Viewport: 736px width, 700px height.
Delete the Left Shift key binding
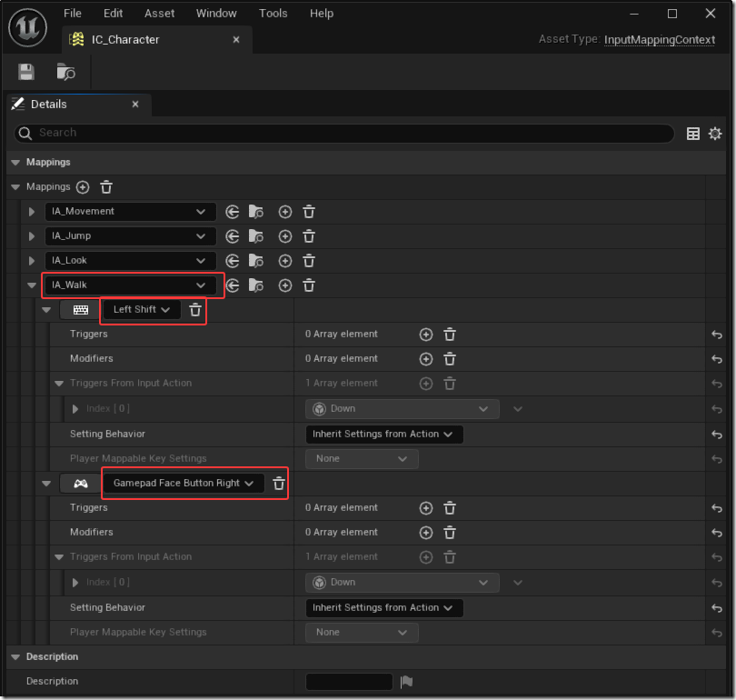[195, 310]
